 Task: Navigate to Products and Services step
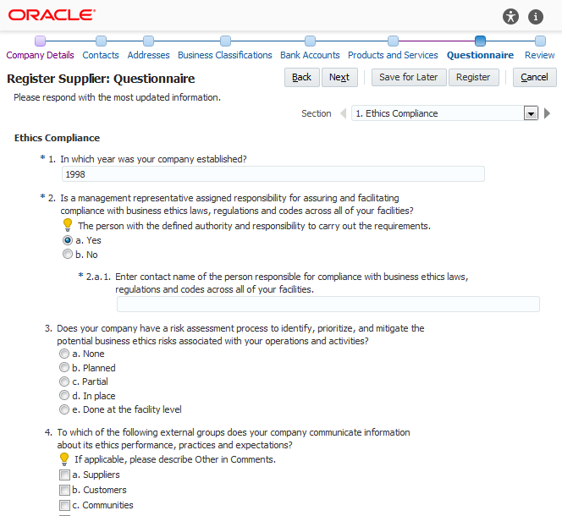pyautogui.click(x=393, y=55)
